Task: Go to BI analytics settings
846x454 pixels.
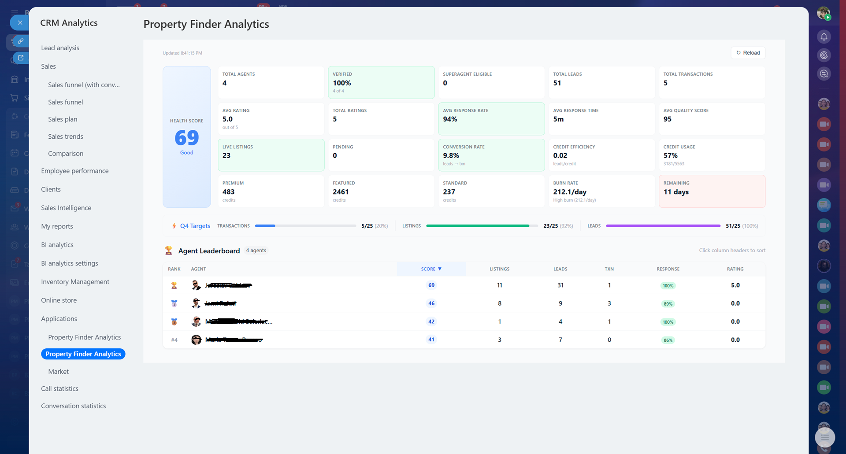Action: pos(69,263)
